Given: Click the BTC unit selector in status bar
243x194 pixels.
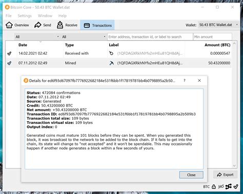Looking at the screenshot, I should click(206, 187).
